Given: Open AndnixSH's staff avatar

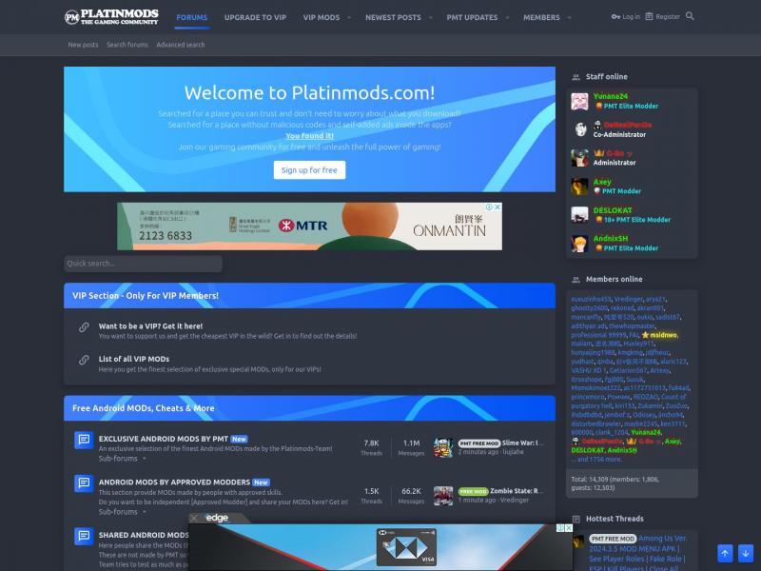Looking at the screenshot, I should tap(579, 244).
